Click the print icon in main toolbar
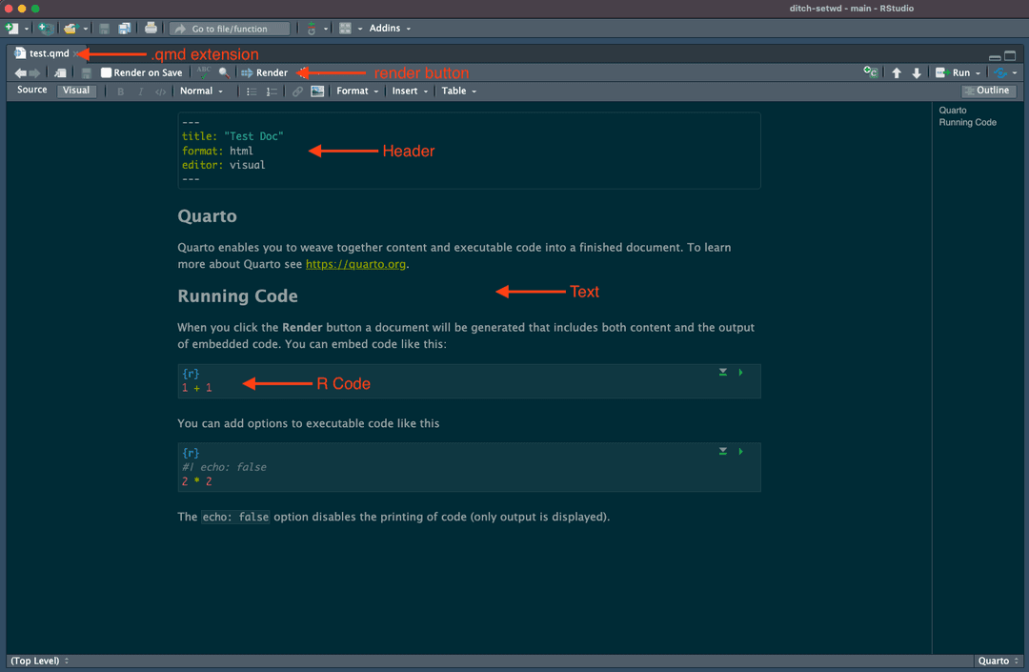The width and height of the screenshot is (1029, 672). coord(151,29)
